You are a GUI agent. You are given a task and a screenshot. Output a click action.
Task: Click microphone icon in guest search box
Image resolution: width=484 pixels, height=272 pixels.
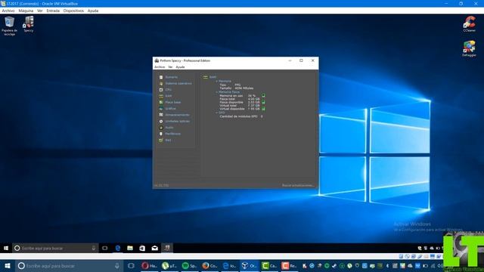click(x=94, y=248)
